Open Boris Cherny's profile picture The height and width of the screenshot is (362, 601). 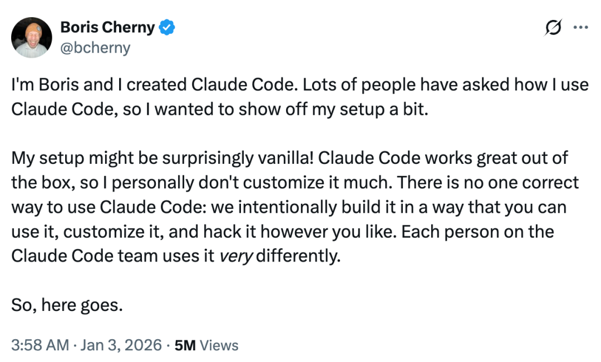(x=31, y=37)
